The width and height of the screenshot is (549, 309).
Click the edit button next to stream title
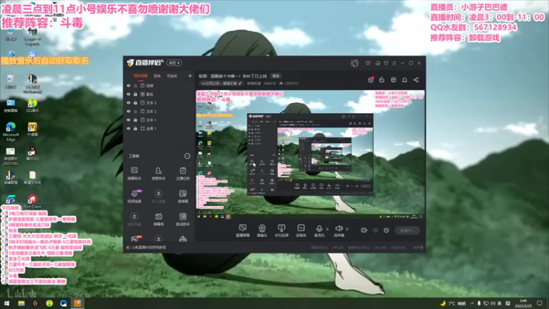point(276,76)
